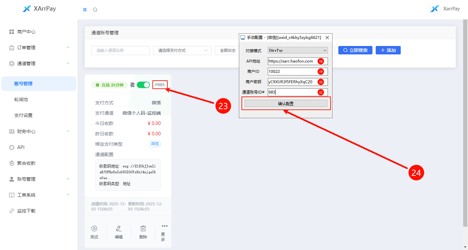This screenshot has height=250, width=468.
Task: Open 商户中心 in the sidebar
Action: point(26,32)
